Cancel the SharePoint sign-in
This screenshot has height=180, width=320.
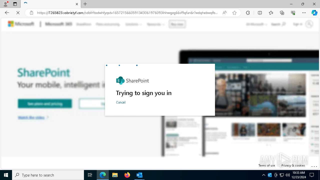point(121,102)
